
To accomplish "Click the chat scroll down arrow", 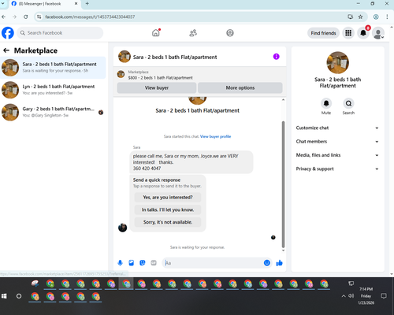I will point(283,250).
